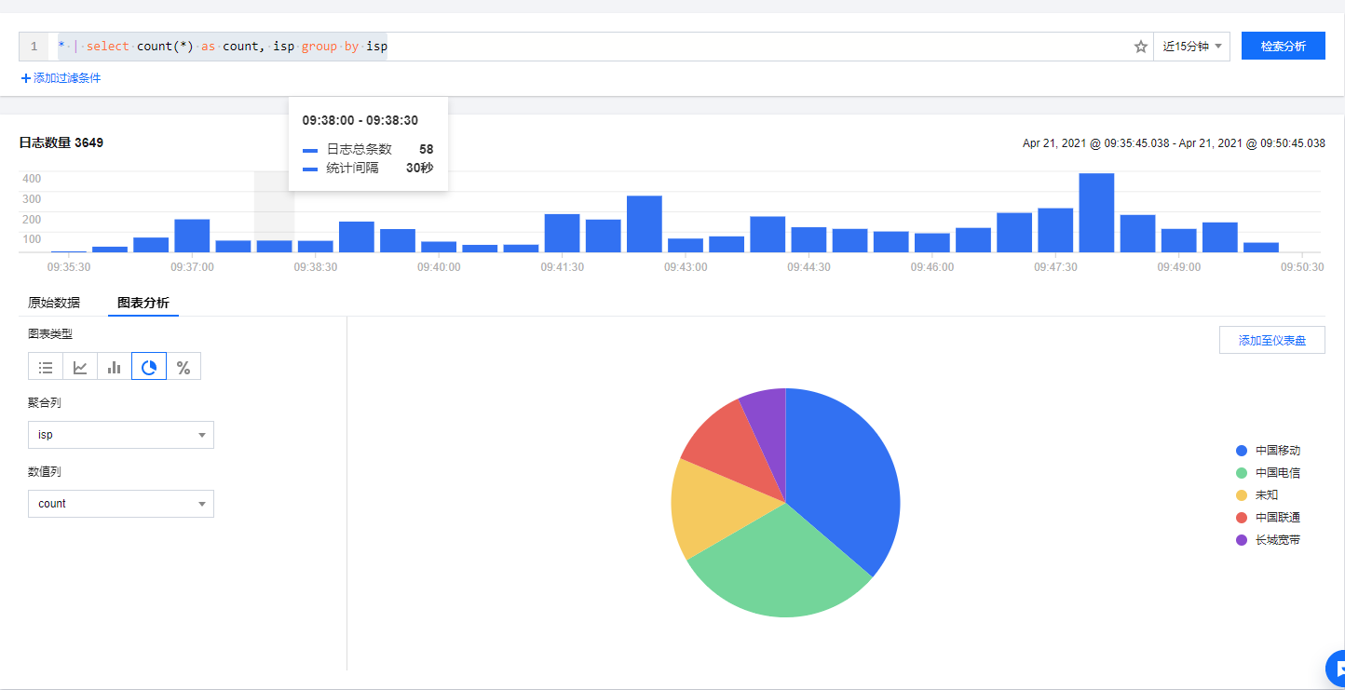
Task: Click the highlighted histogram bar at 09:38:00
Action: (x=274, y=246)
